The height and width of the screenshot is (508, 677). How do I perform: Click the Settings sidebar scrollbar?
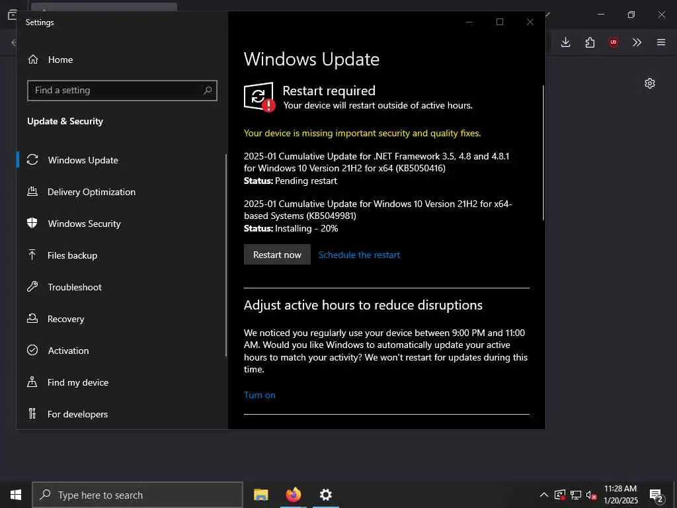226,255
